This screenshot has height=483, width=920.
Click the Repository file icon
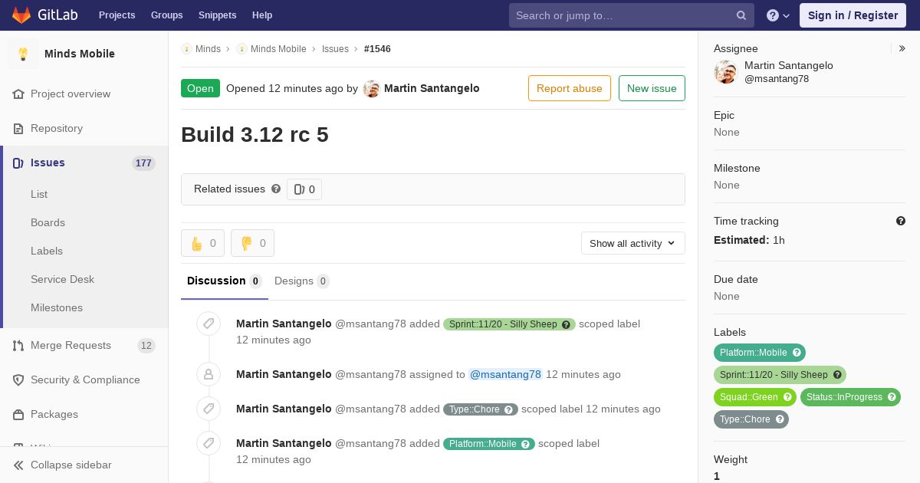click(18, 128)
